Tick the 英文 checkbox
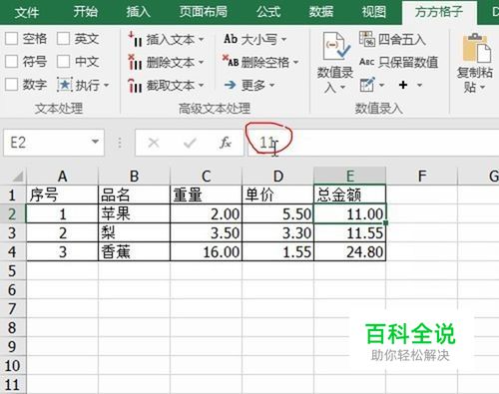Image resolution: width=499 pixels, height=394 pixels. pyautogui.click(x=63, y=39)
